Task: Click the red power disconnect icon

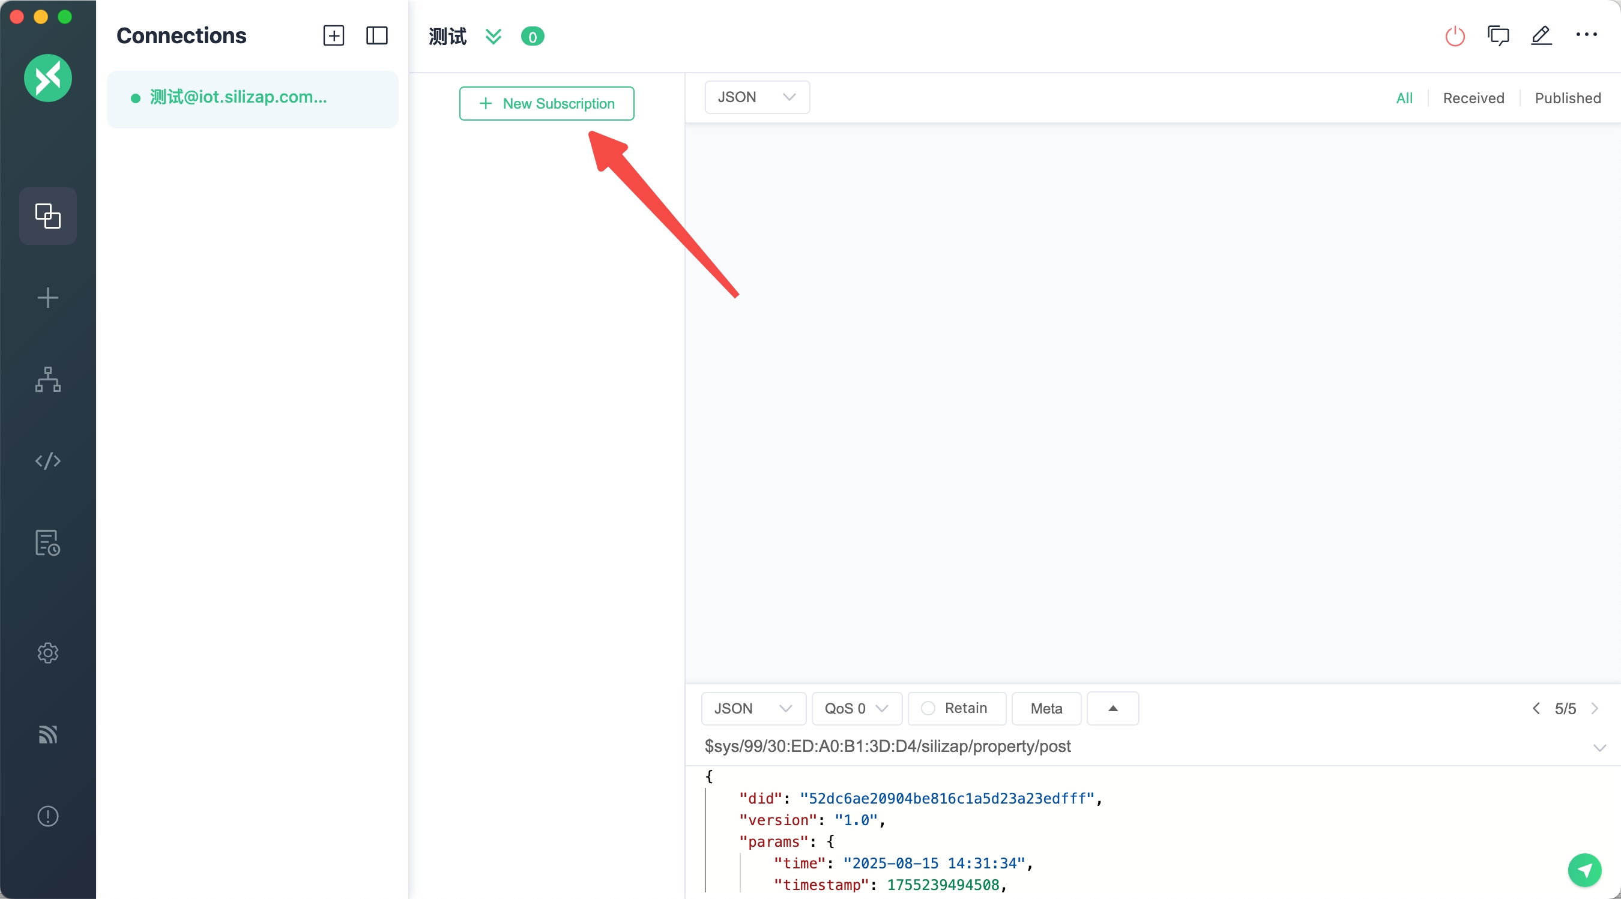Action: click(1454, 36)
